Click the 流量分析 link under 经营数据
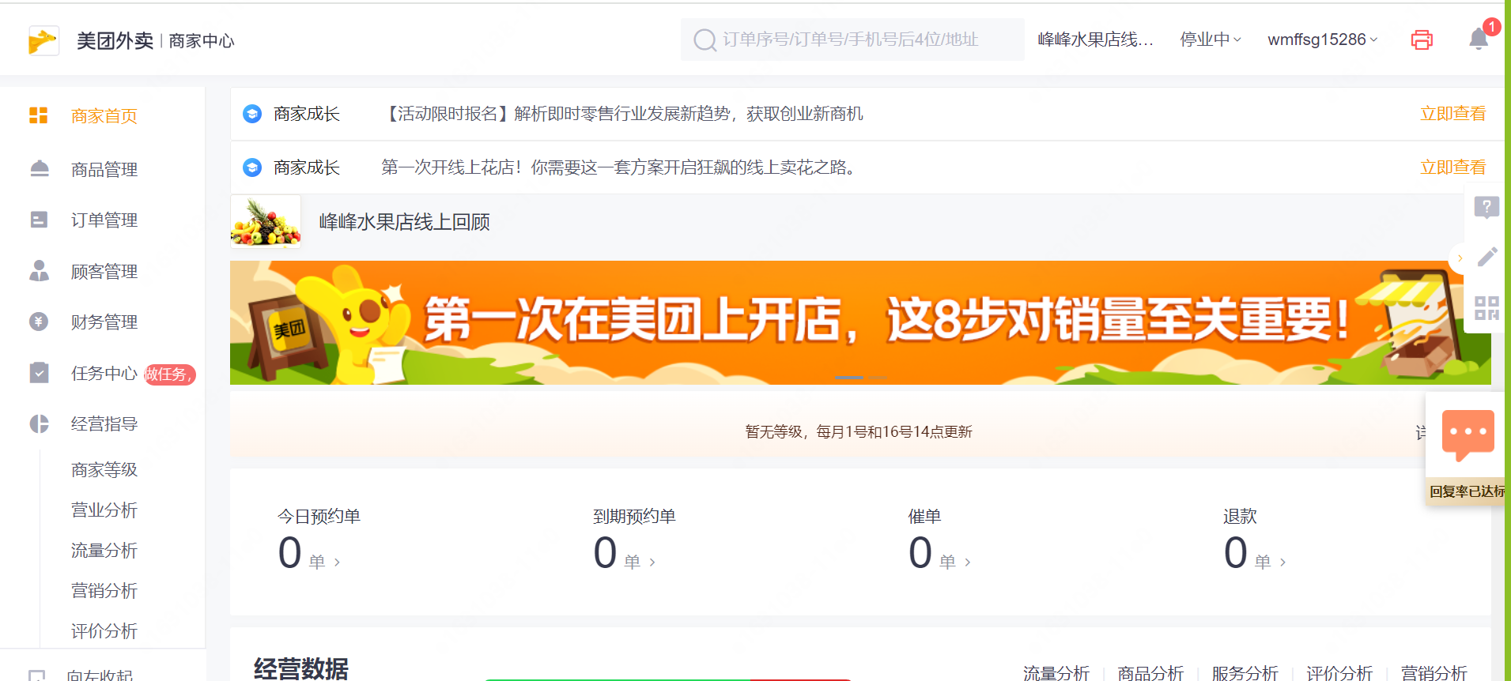This screenshot has height=681, width=1511. pyautogui.click(x=1056, y=673)
